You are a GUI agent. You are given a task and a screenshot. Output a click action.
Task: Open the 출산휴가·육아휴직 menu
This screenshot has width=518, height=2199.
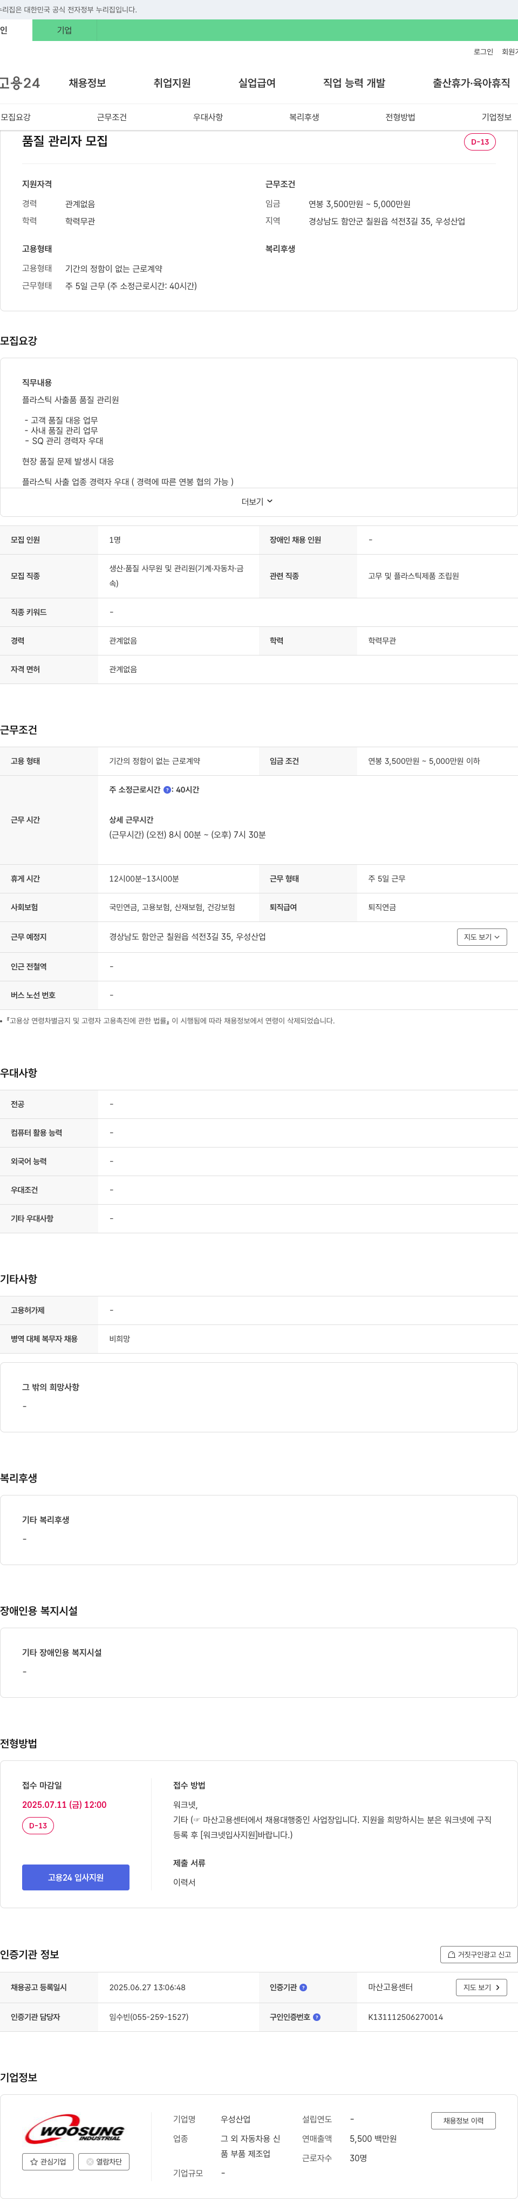[x=471, y=83]
